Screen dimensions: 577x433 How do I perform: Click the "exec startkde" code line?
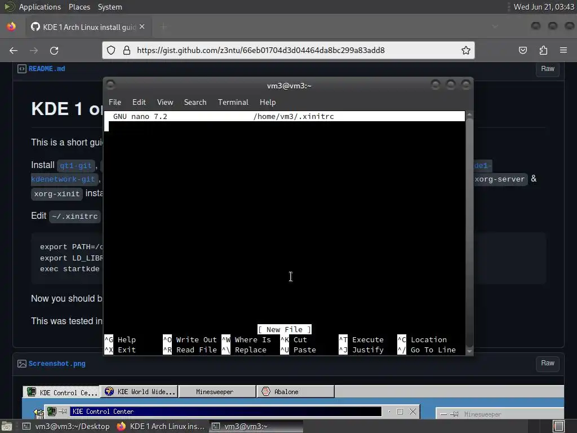pyautogui.click(x=70, y=269)
